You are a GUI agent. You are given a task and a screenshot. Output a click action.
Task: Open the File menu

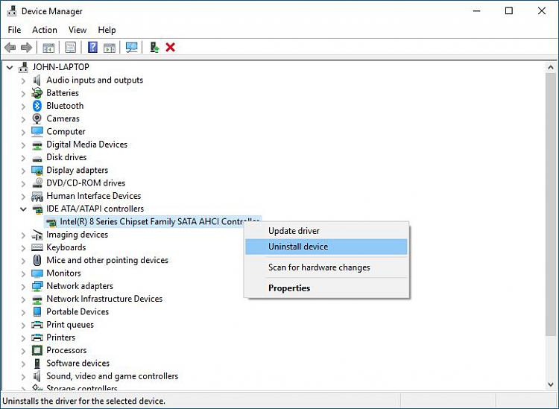tap(15, 30)
